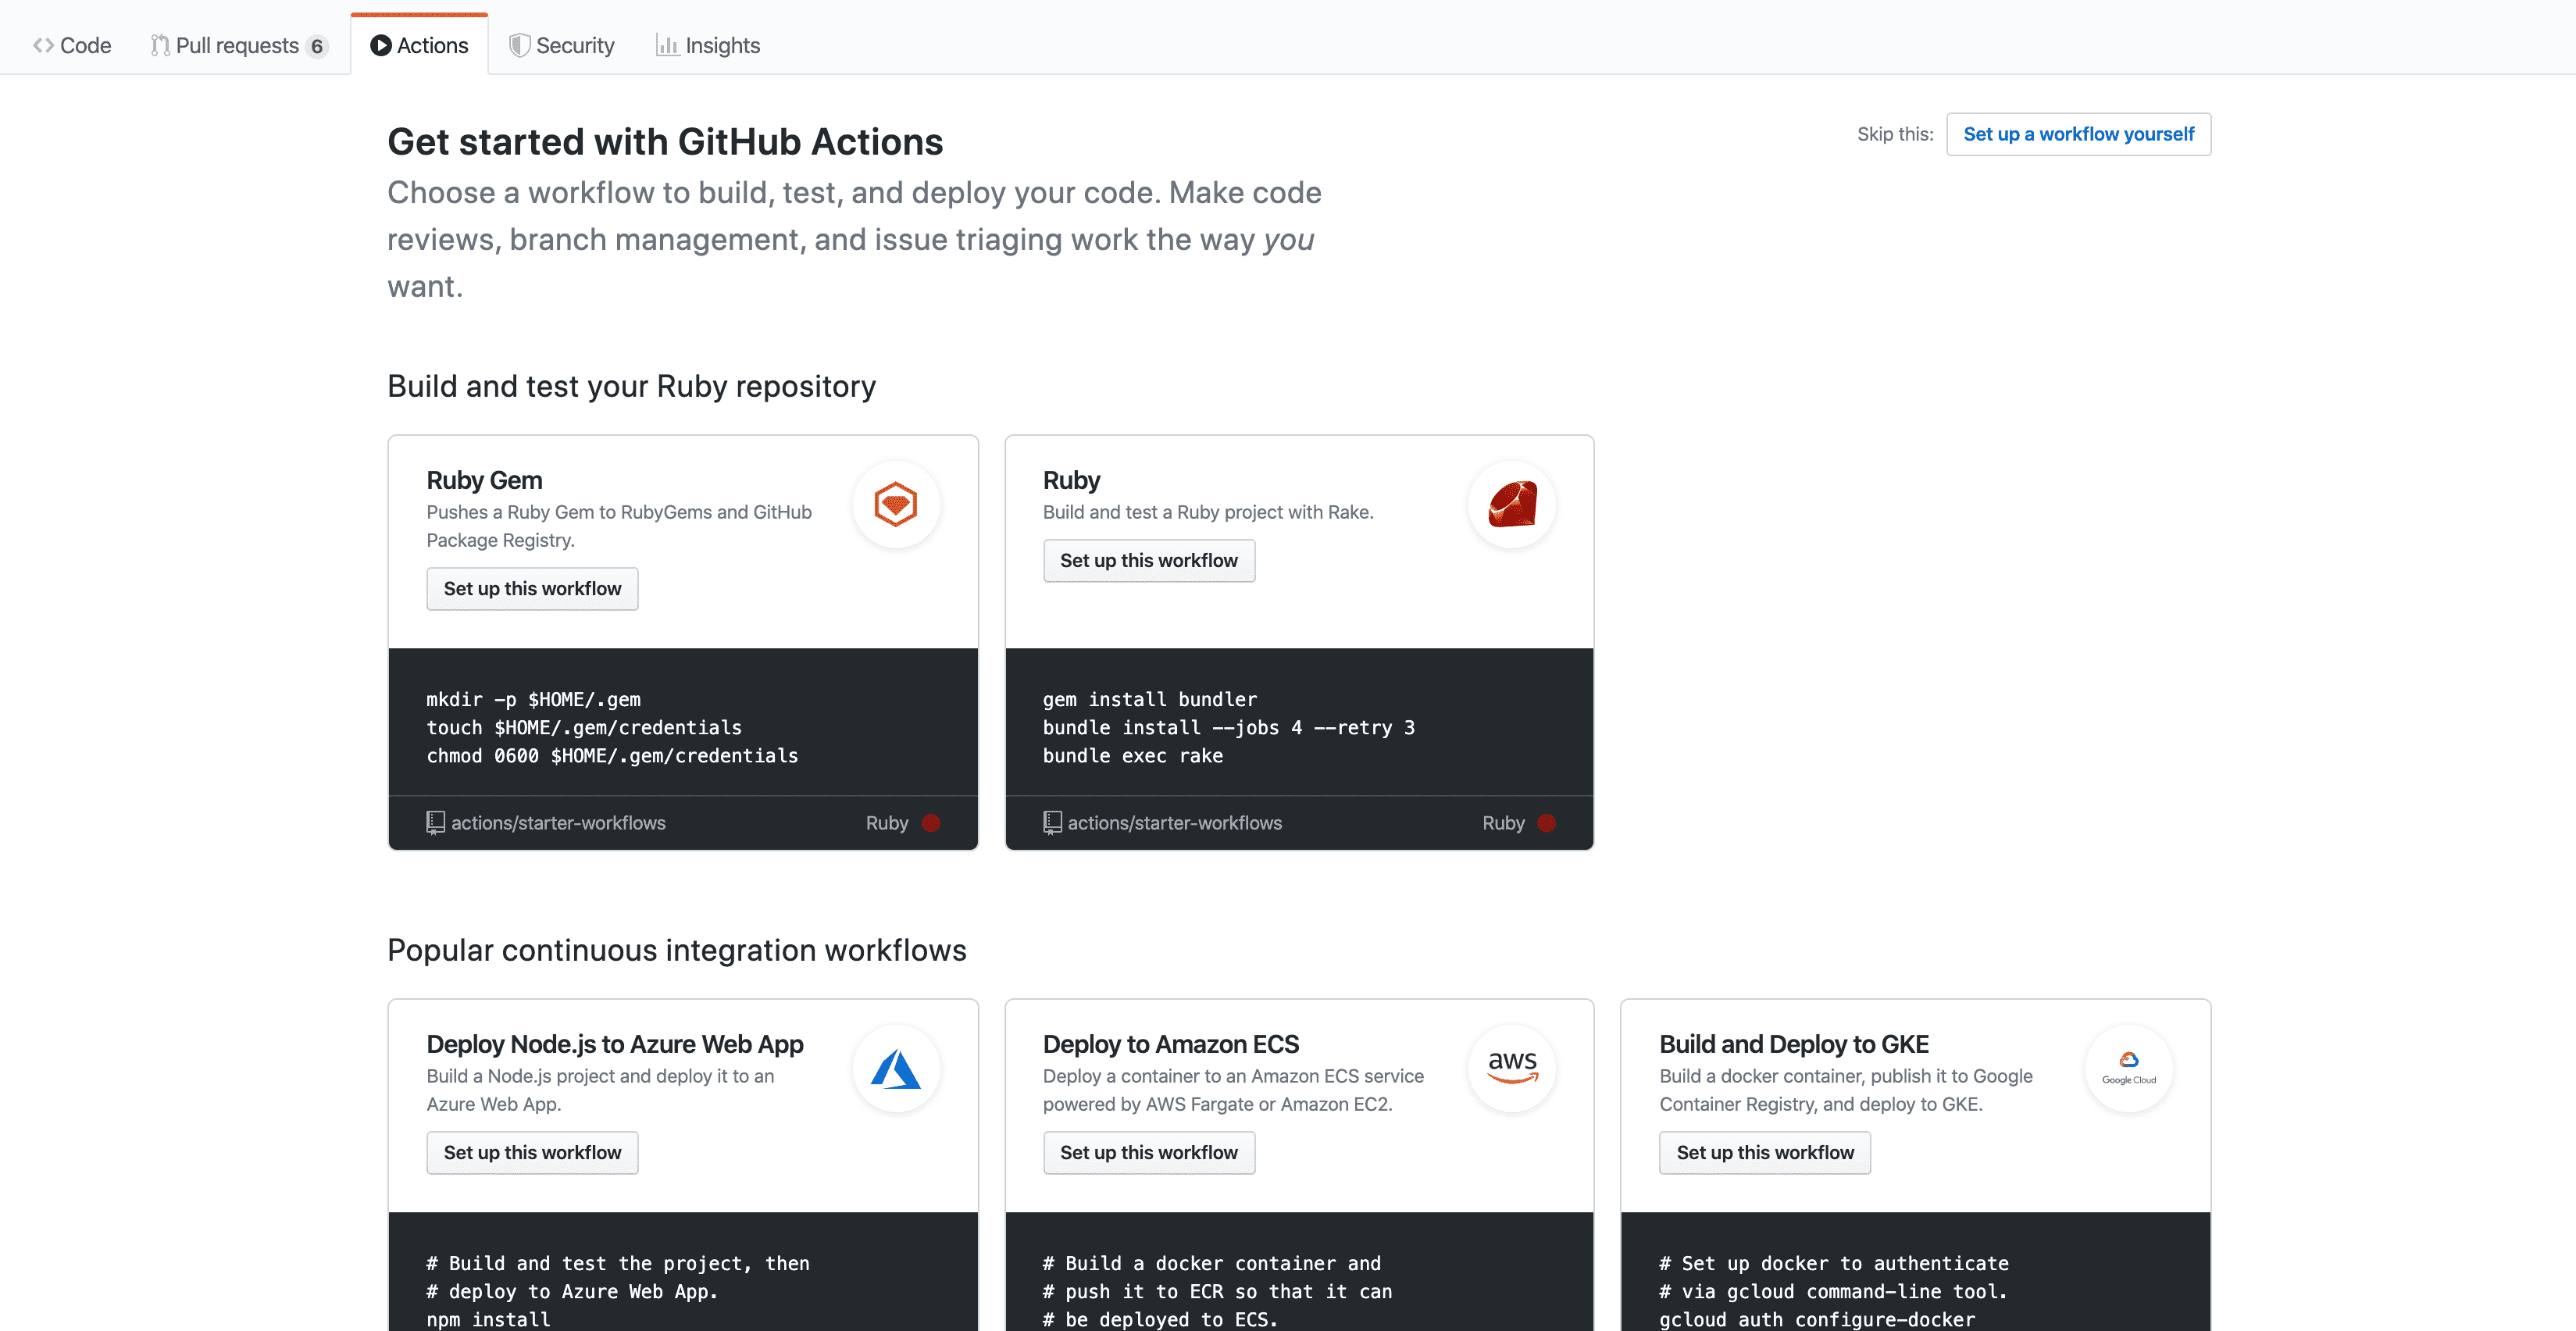Set up the Ruby Rake workflow
This screenshot has height=1331, width=2576.
click(x=1149, y=561)
